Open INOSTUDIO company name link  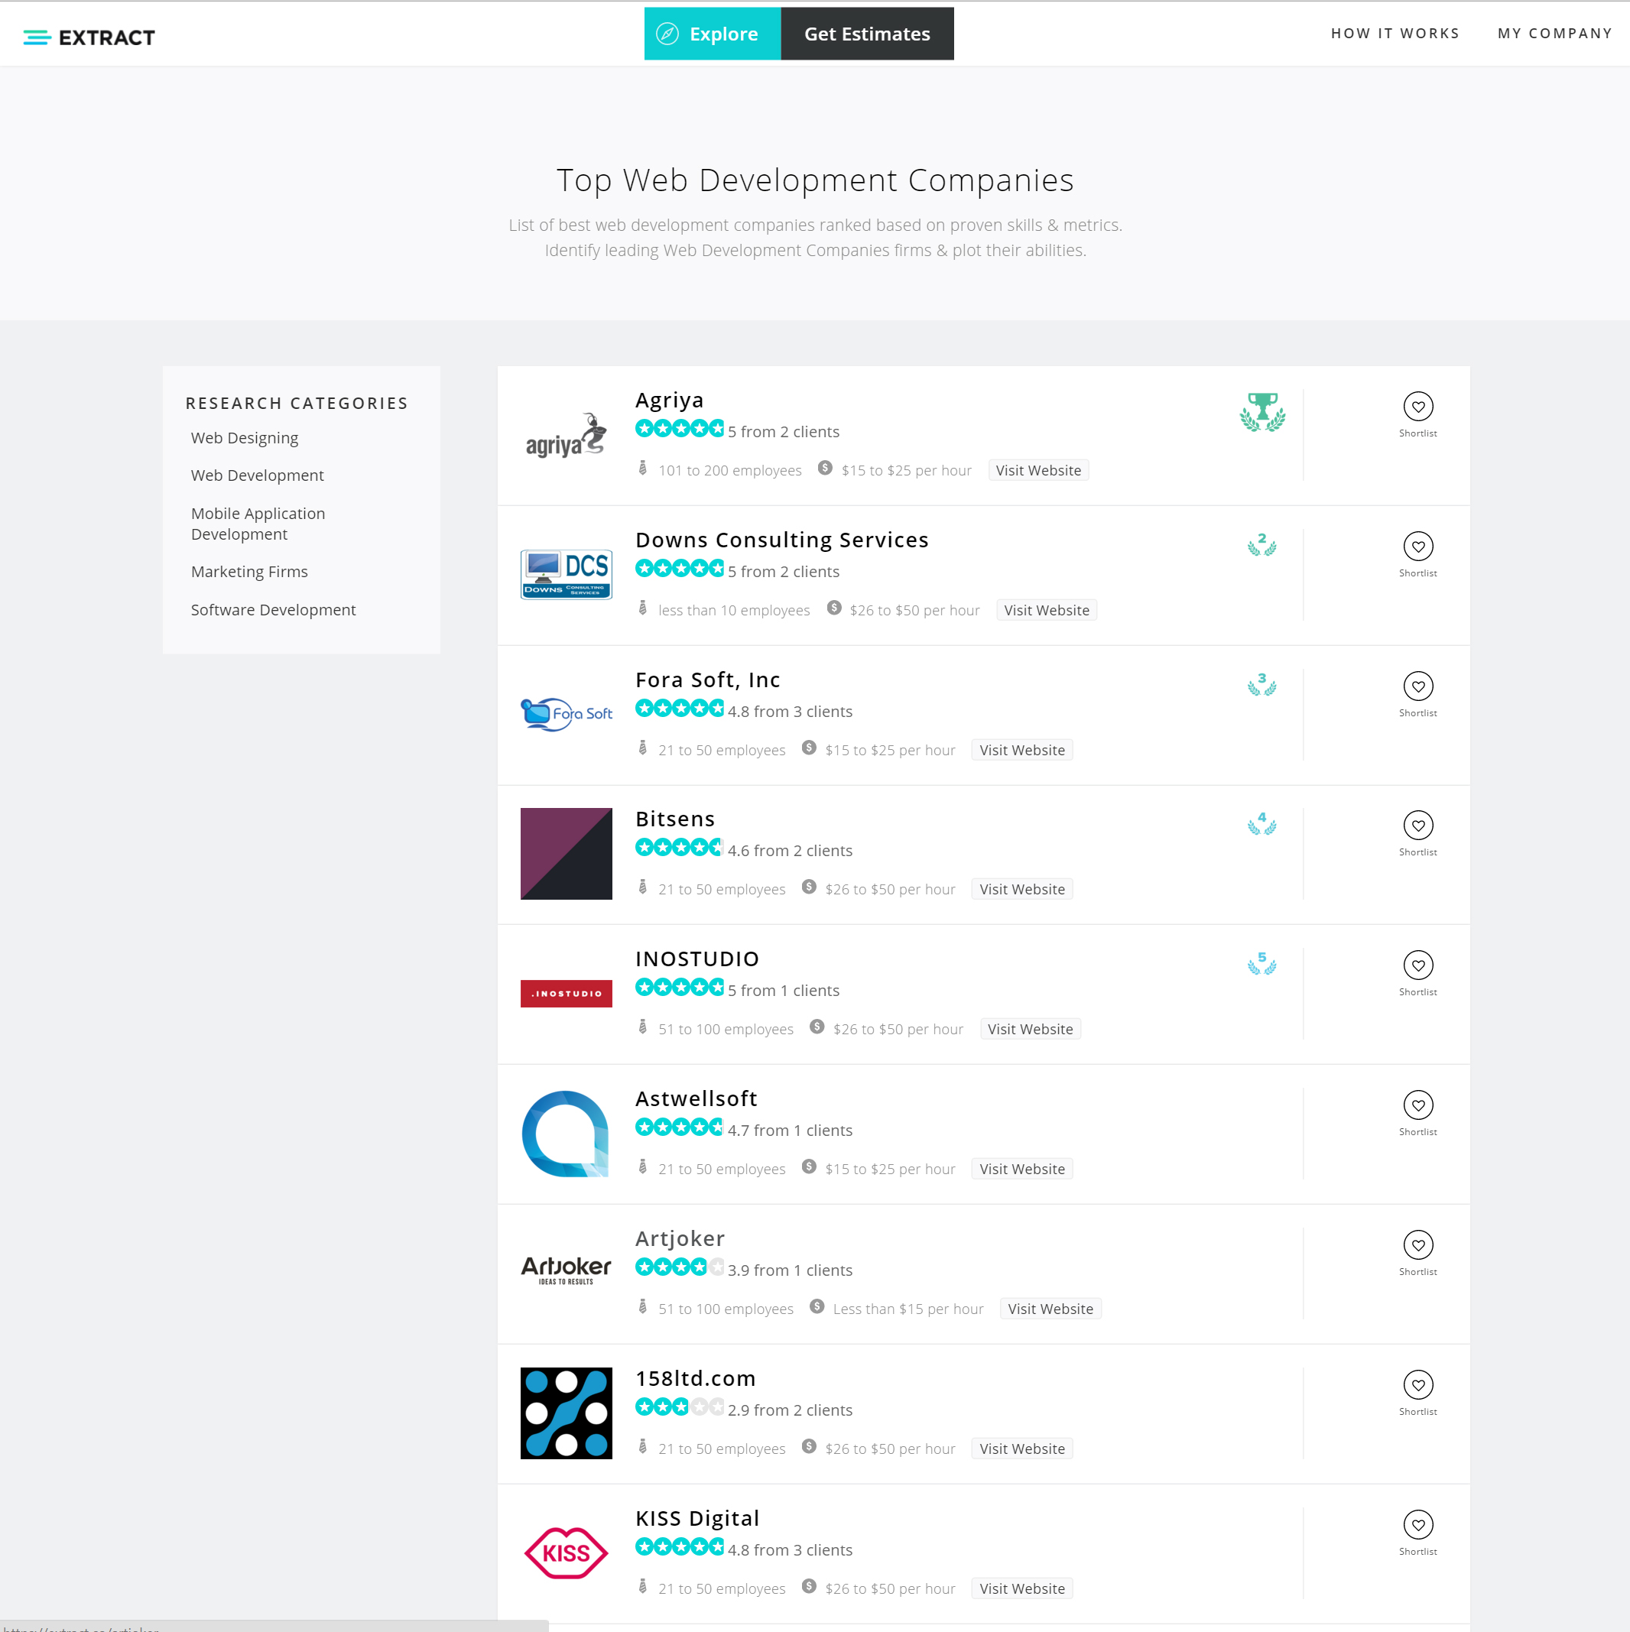697,959
